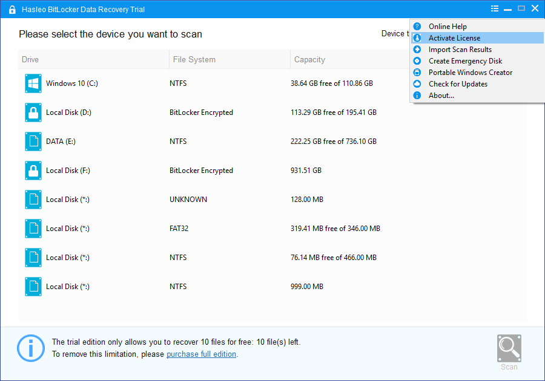Viewport: 545px width, 381px height.
Task: Click the Drive column header
Action: click(93, 59)
